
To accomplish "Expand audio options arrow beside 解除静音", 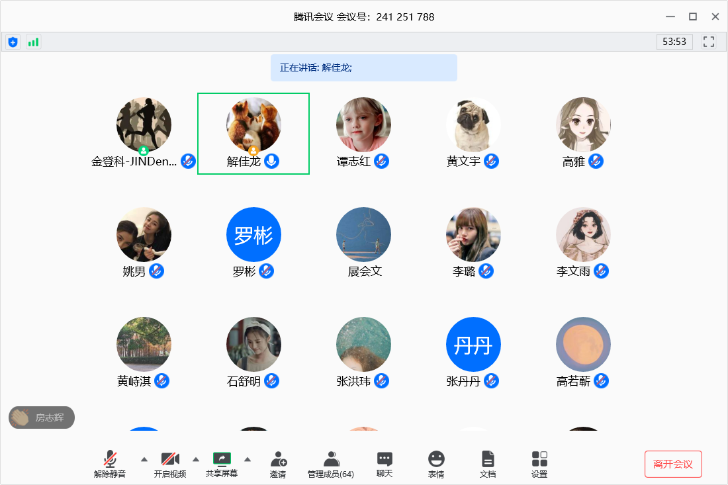I will tap(144, 459).
